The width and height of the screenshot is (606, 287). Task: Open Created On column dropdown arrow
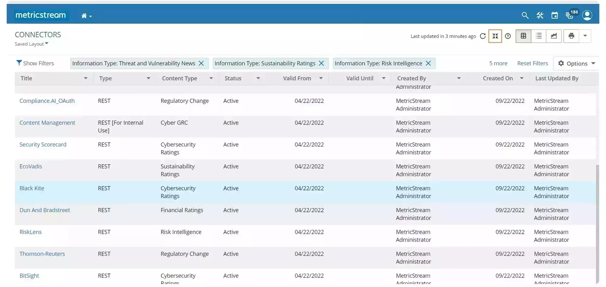[x=521, y=78]
